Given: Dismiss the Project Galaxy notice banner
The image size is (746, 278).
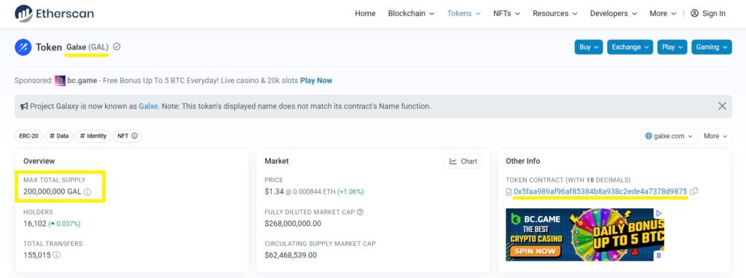Looking at the screenshot, I should pyautogui.click(x=722, y=106).
